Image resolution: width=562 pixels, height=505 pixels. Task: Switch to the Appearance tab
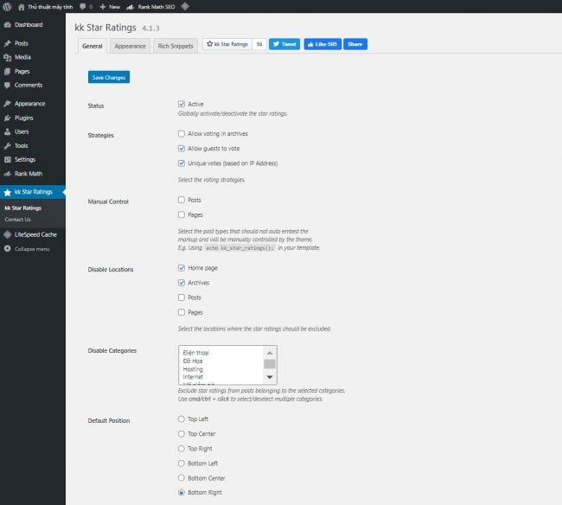point(130,46)
